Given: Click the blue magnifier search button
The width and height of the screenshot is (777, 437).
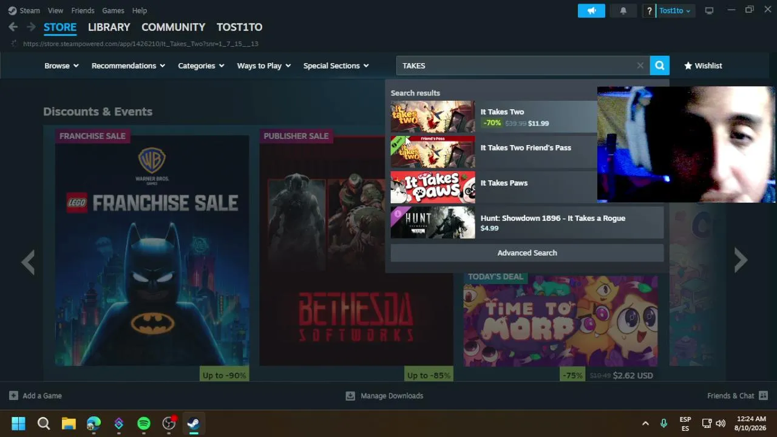Looking at the screenshot, I should [659, 66].
